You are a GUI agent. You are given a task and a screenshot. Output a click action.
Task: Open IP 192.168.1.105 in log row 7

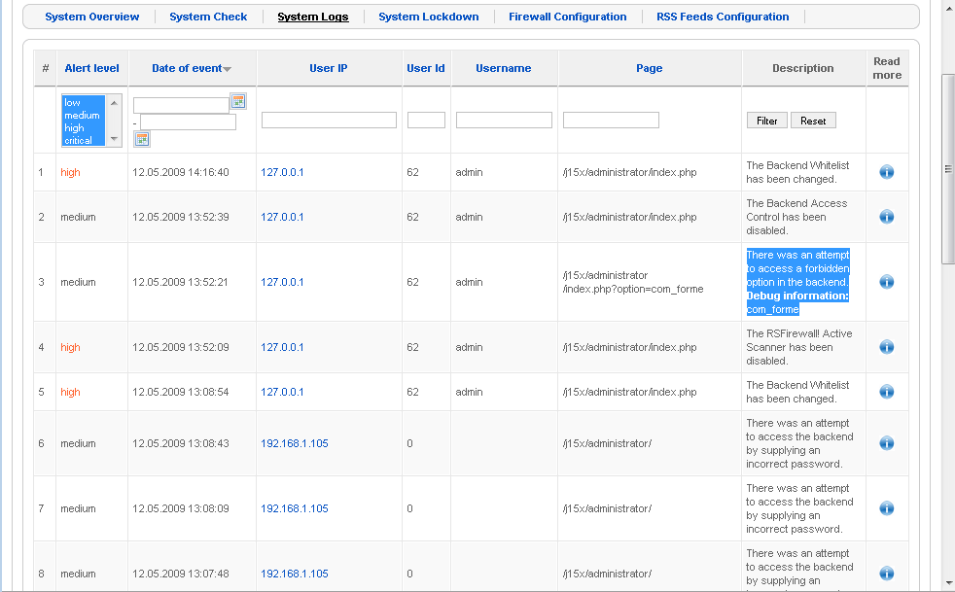tap(294, 508)
